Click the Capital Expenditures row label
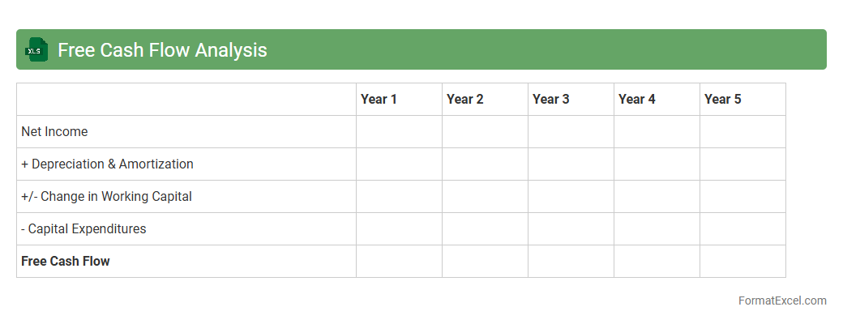 tap(83, 228)
